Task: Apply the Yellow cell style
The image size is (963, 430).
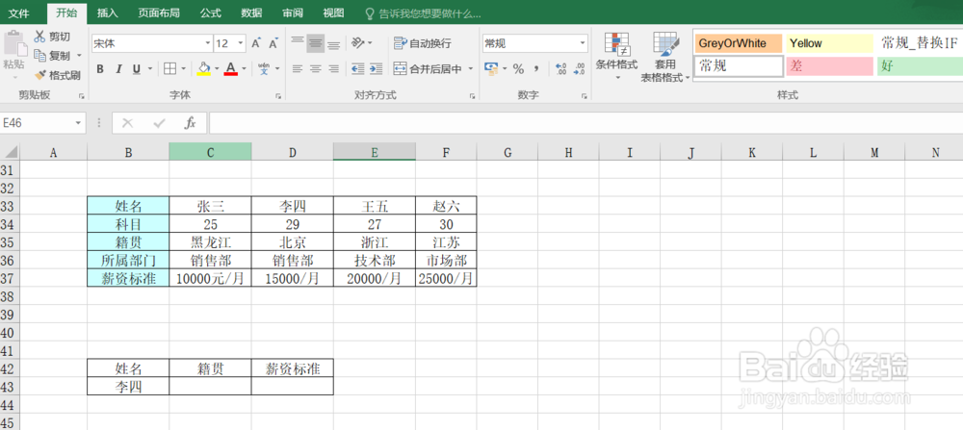Action: tap(830, 43)
